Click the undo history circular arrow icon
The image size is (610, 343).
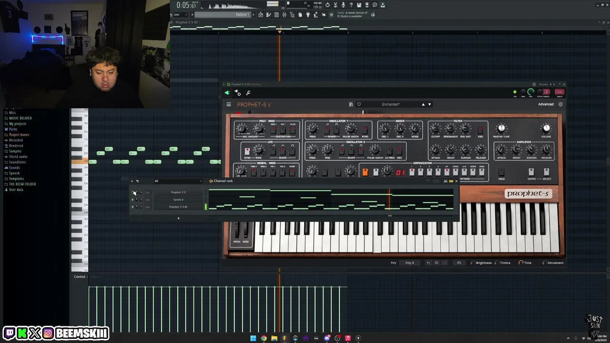(x=327, y=5)
